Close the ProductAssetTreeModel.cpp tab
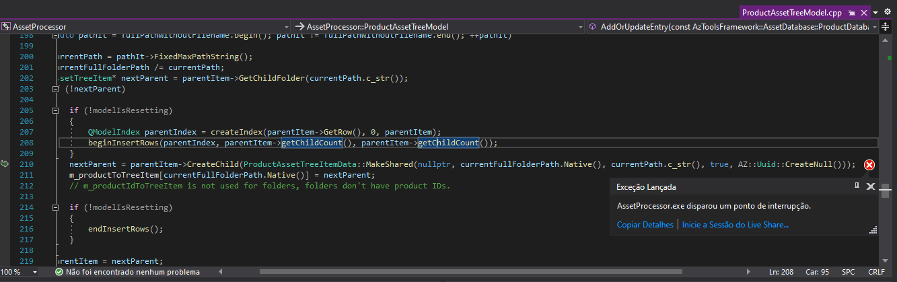This screenshot has width=897, height=282. coord(863,13)
